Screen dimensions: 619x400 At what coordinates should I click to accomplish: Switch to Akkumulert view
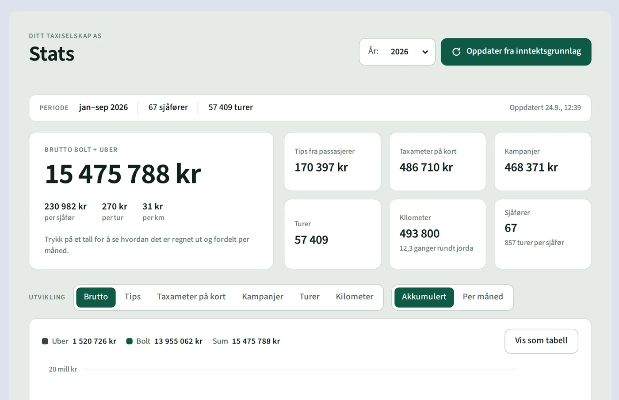pos(424,297)
